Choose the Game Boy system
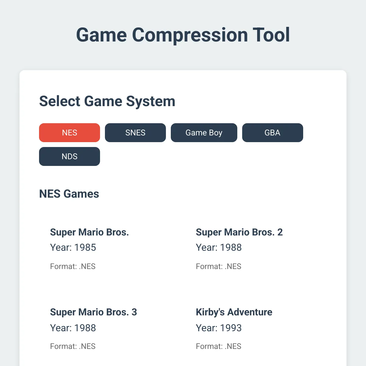 204,133
